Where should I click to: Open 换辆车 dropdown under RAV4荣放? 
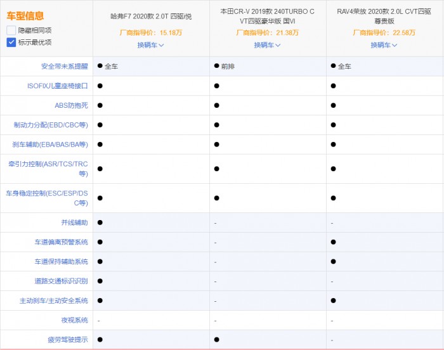click(384, 45)
